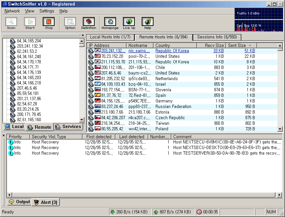285x217 pixels.
Task: Show the Output tab
Action: (x=19, y=202)
